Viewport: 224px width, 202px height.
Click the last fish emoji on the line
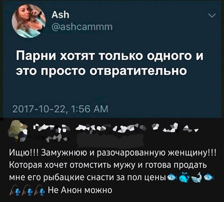[209, 178]
